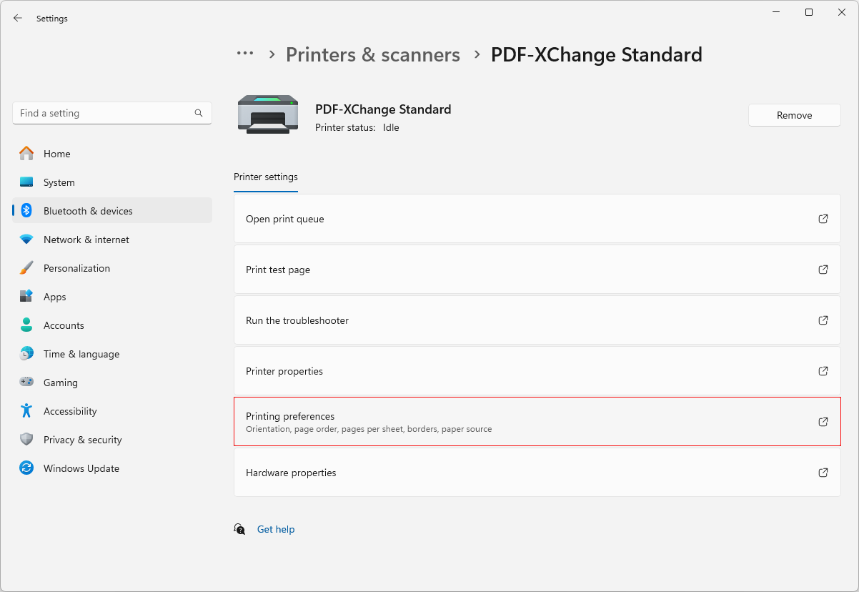The width and height of the screenshot is (859, 592).
Task: Open Hardware properties
Action: [537, 473]
